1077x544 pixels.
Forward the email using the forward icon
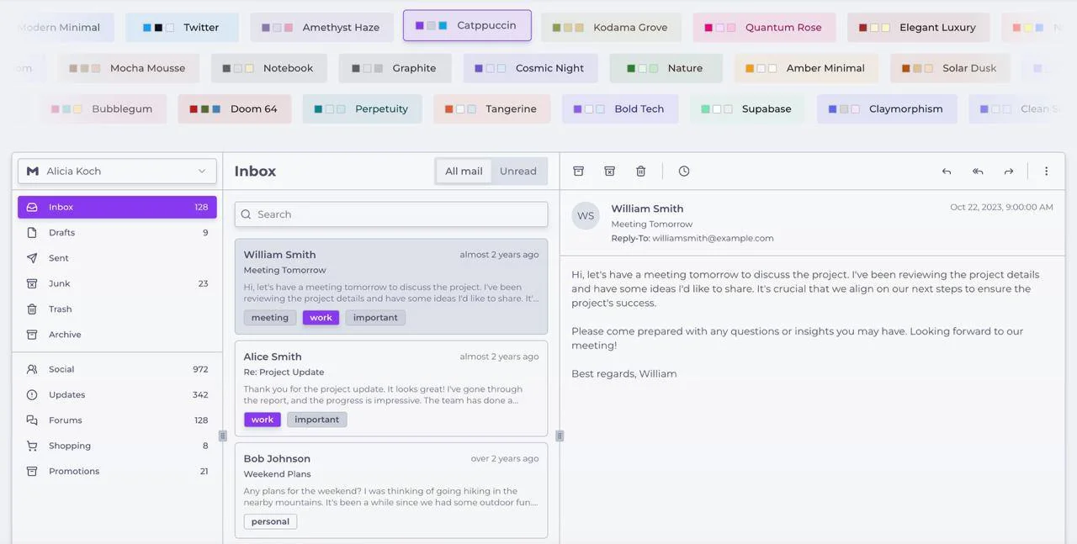1008,172
